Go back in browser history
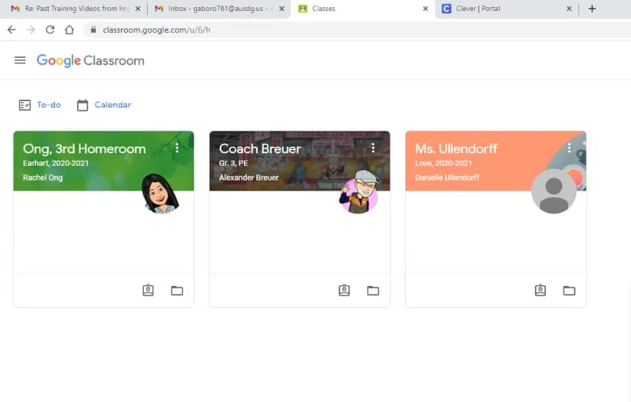631x402 pixels. pyautogui.click(x=12, y=29)
